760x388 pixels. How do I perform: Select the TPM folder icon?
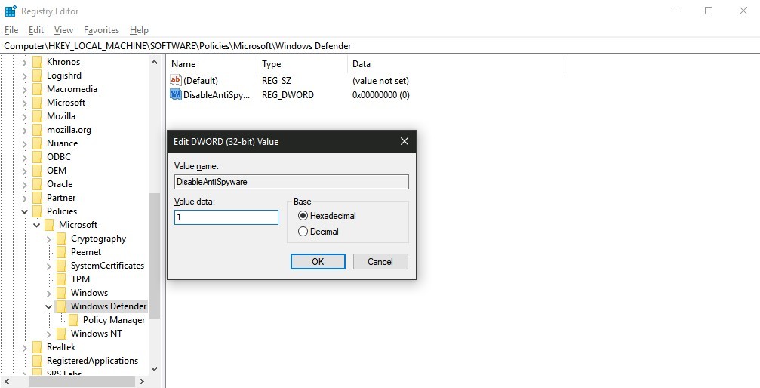[x=61, y=279]
